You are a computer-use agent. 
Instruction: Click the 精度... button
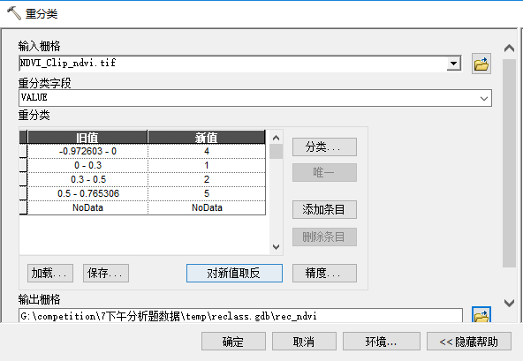(x=324, y=274)
